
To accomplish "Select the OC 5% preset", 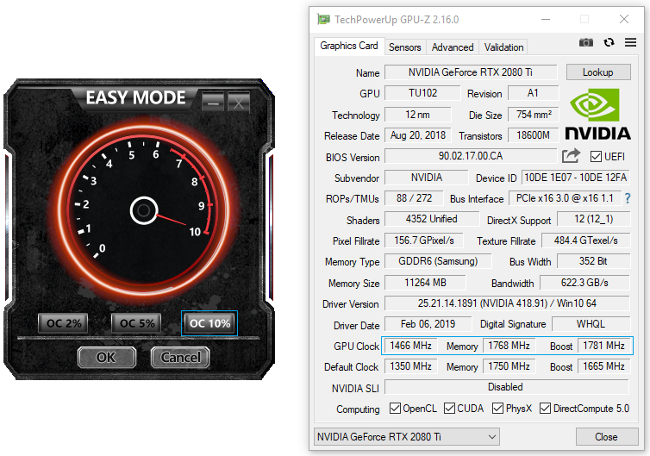I will (x=136, y=323).
